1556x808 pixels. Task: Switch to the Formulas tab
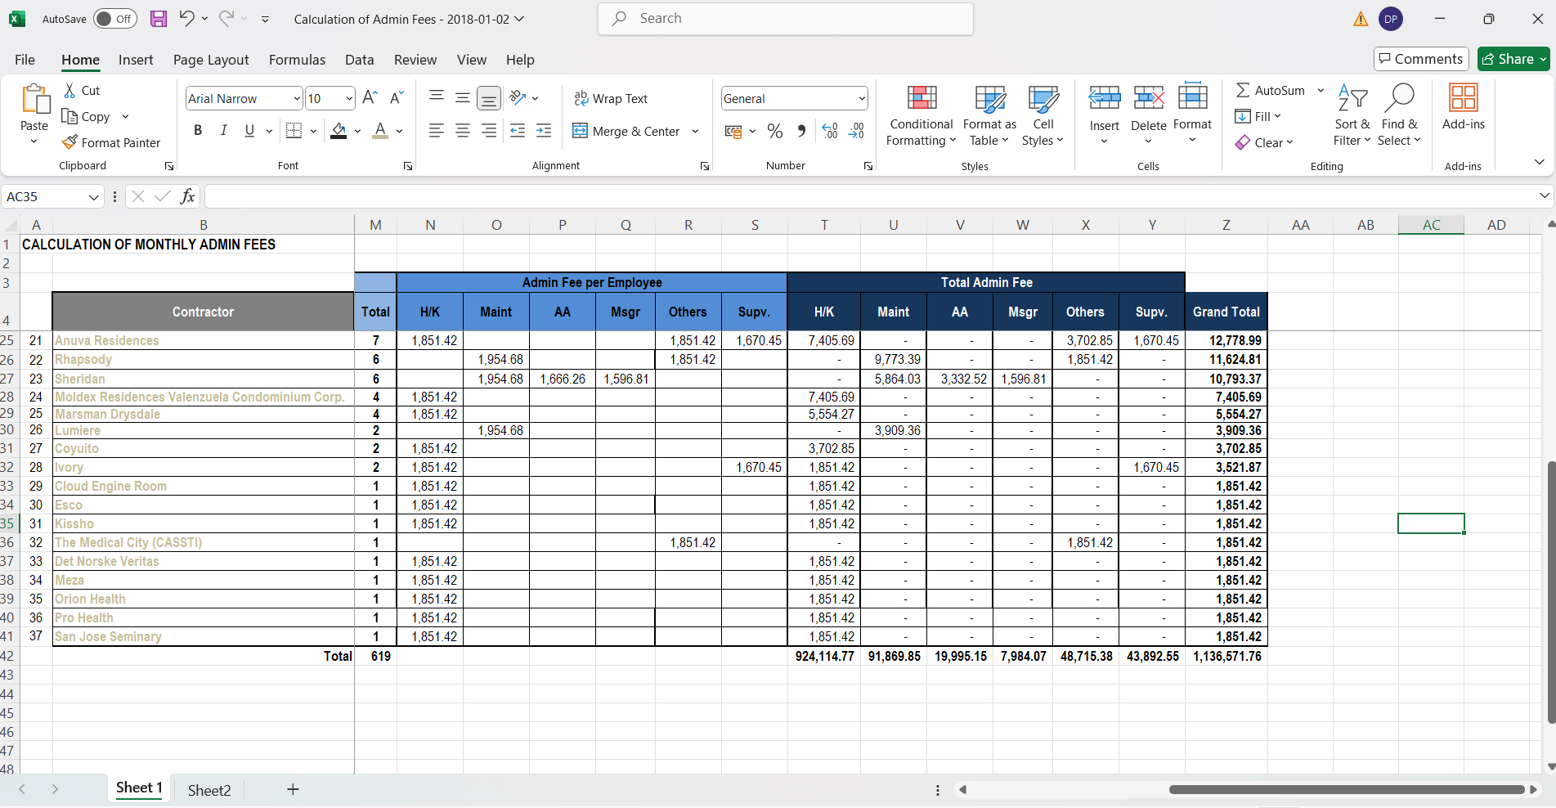pyautogui.click(x=297, y=60)
